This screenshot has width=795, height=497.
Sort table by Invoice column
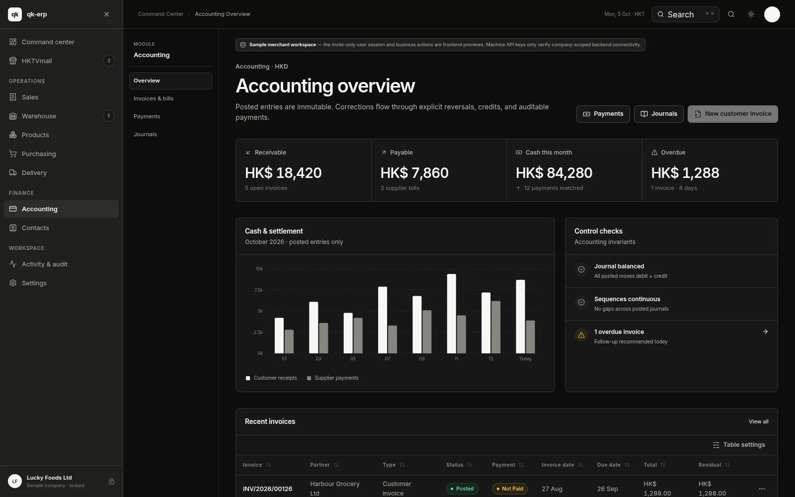click(257, 465)
